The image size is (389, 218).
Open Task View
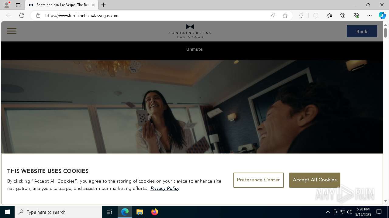(109, 212)
